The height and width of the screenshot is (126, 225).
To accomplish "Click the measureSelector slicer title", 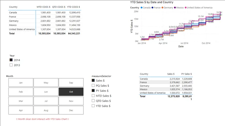I will pos(102,76).
